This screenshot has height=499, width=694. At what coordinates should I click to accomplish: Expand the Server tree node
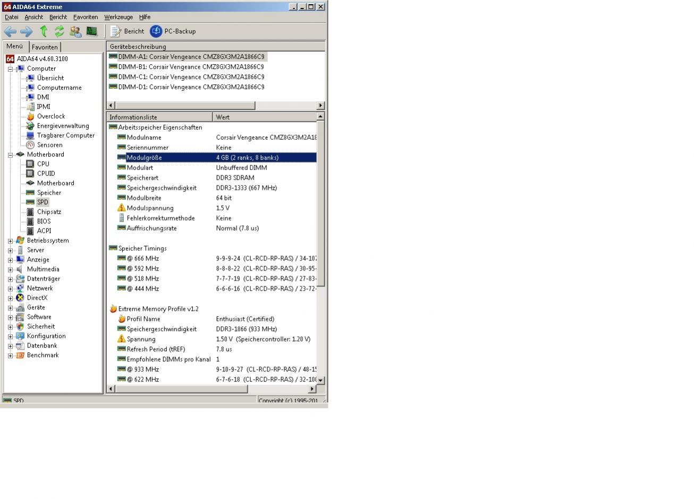click(x=10, y=250)
